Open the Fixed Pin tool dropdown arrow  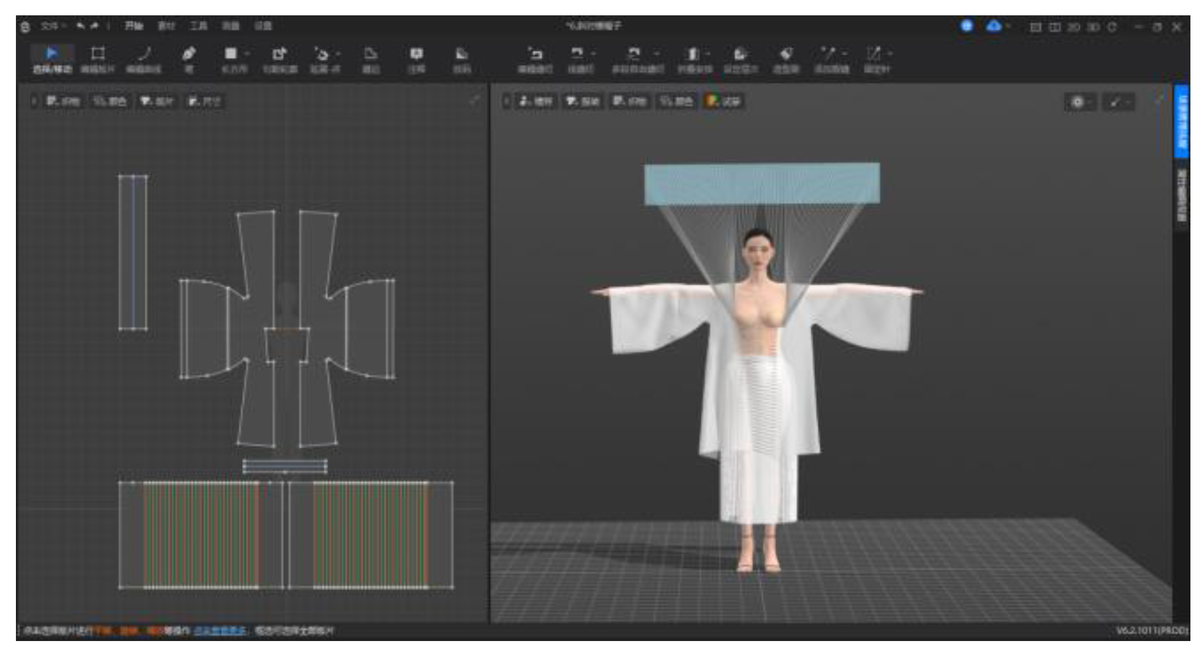890,54
